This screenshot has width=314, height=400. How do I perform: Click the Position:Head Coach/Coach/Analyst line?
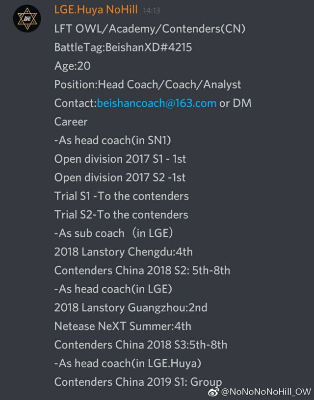pos(148,85)
